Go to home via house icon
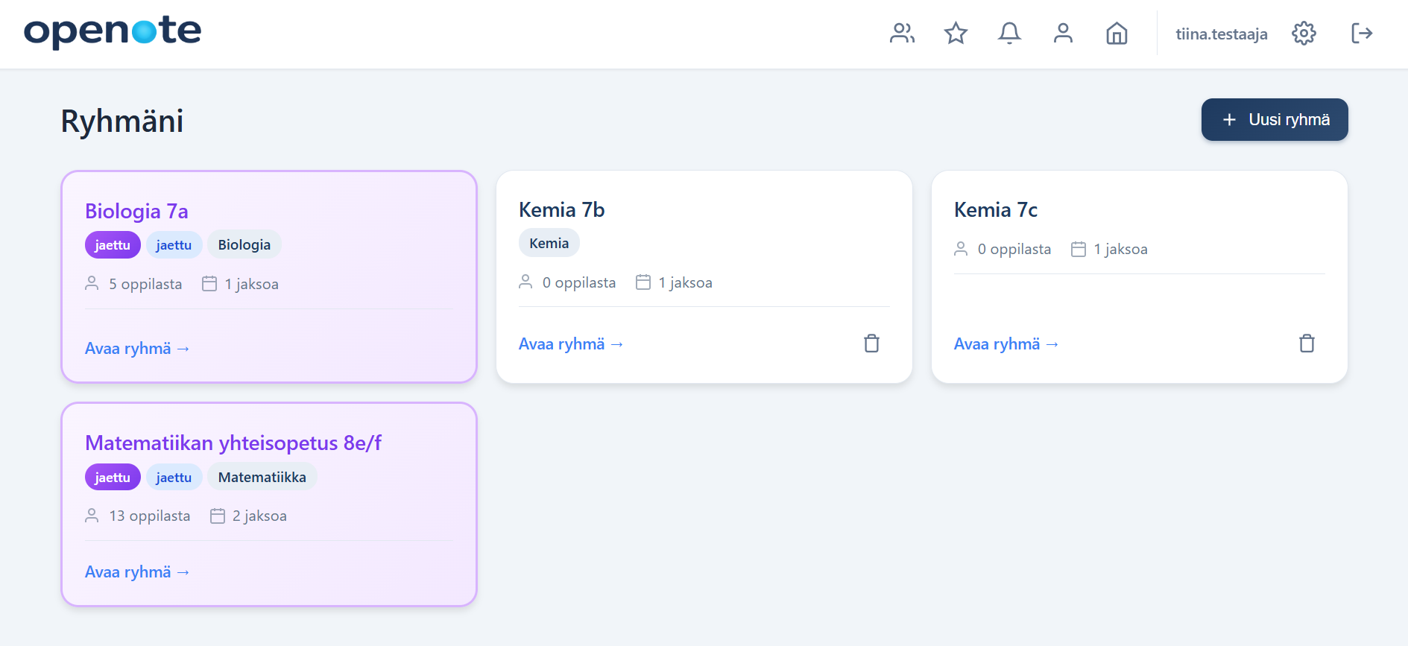Viewport: 1408px width, 646px height. [x=1117, y=34]
